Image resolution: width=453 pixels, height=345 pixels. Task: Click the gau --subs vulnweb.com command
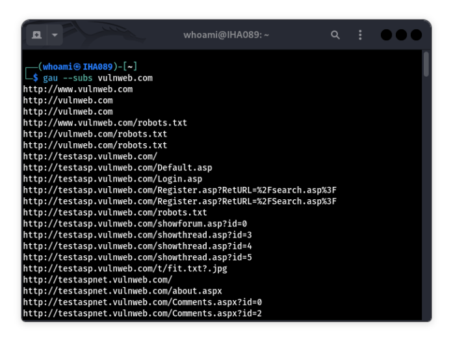[97, 78]
